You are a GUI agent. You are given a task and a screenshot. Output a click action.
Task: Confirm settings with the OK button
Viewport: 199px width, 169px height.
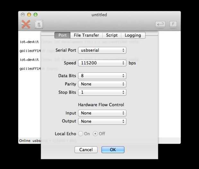pos(113,149)
